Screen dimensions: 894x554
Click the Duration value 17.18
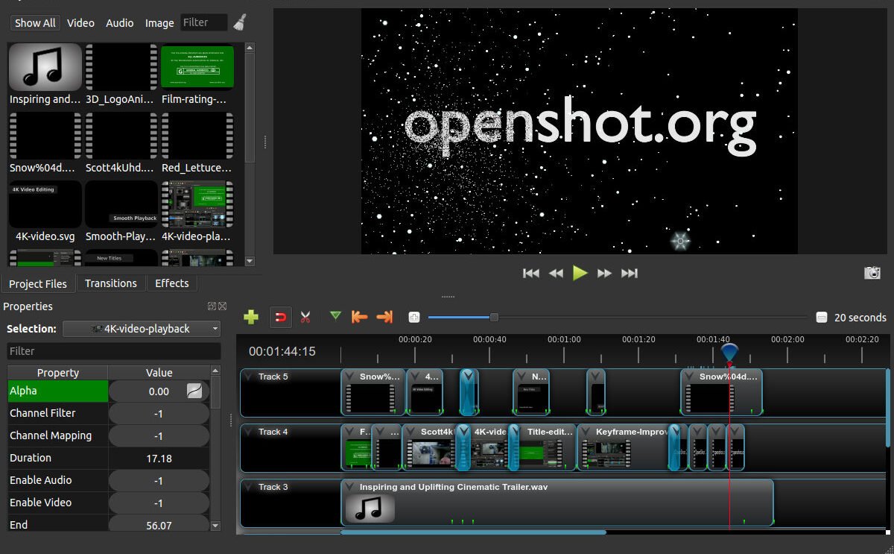(159, 459)
